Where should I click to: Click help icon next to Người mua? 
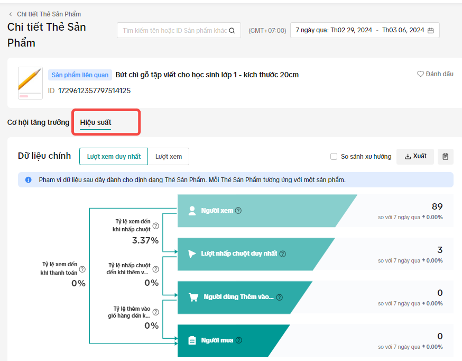(x=239, y=340)
